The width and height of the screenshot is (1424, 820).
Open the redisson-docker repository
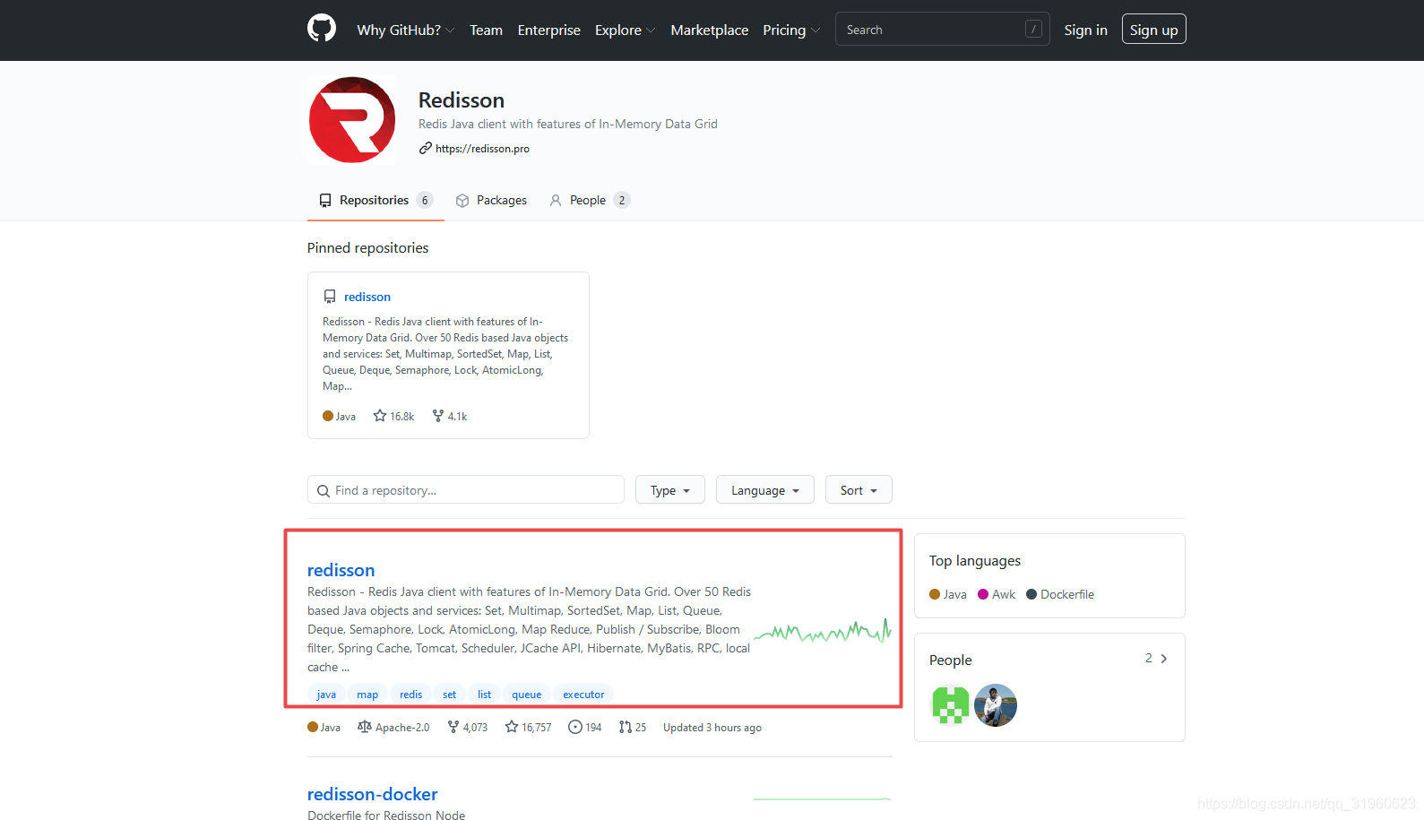[x=373, y=794]
